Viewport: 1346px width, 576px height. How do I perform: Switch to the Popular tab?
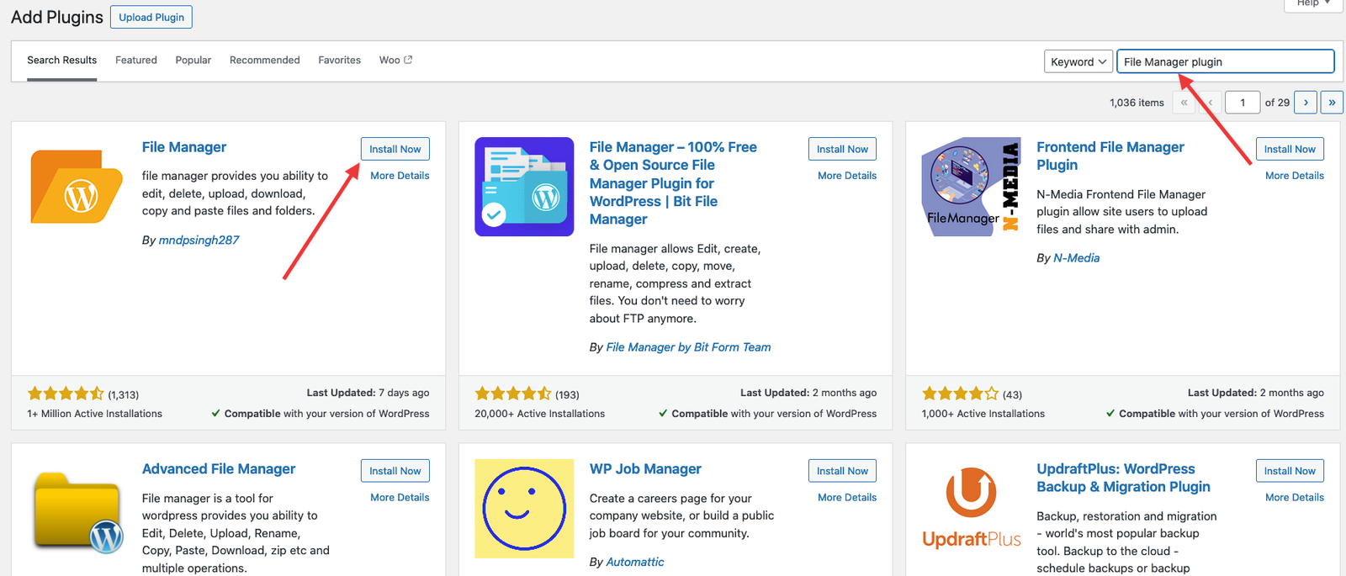pos(193,61)
